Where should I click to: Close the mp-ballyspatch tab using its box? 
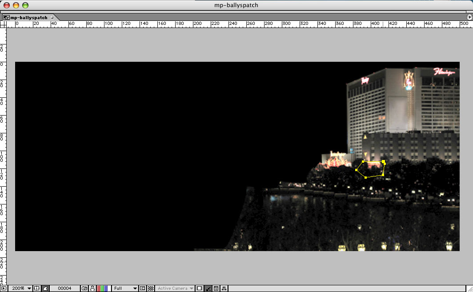point(52,17)
